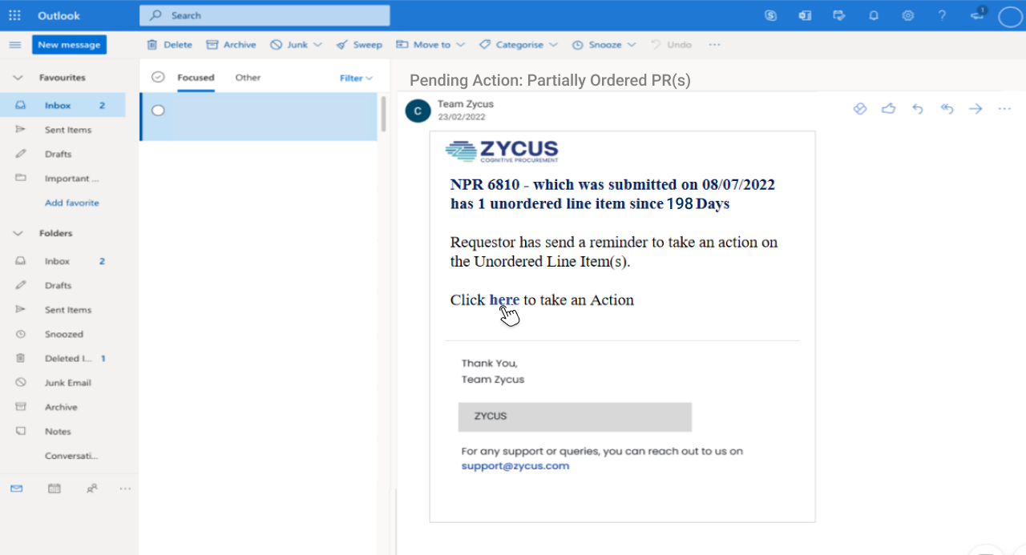Reply to the email using reply arrow

[x=918, y=109]
